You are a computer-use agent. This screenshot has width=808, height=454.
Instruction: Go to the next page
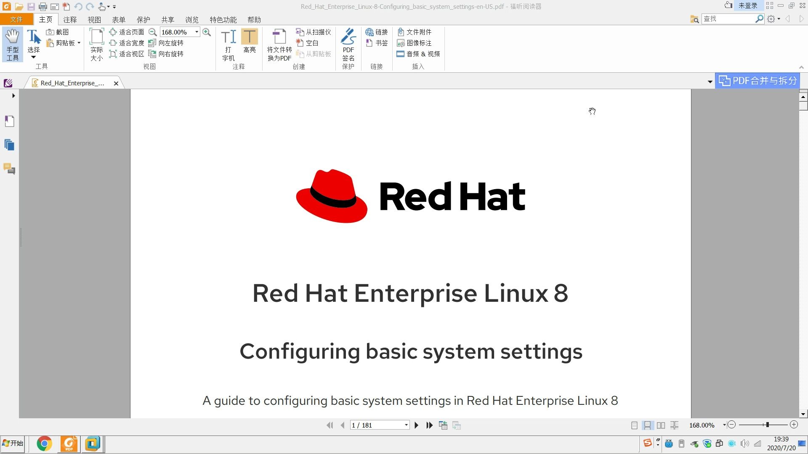(x=417, y=425)
